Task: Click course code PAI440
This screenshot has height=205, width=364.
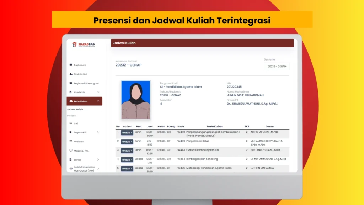Action: click(x=181, y=132)
